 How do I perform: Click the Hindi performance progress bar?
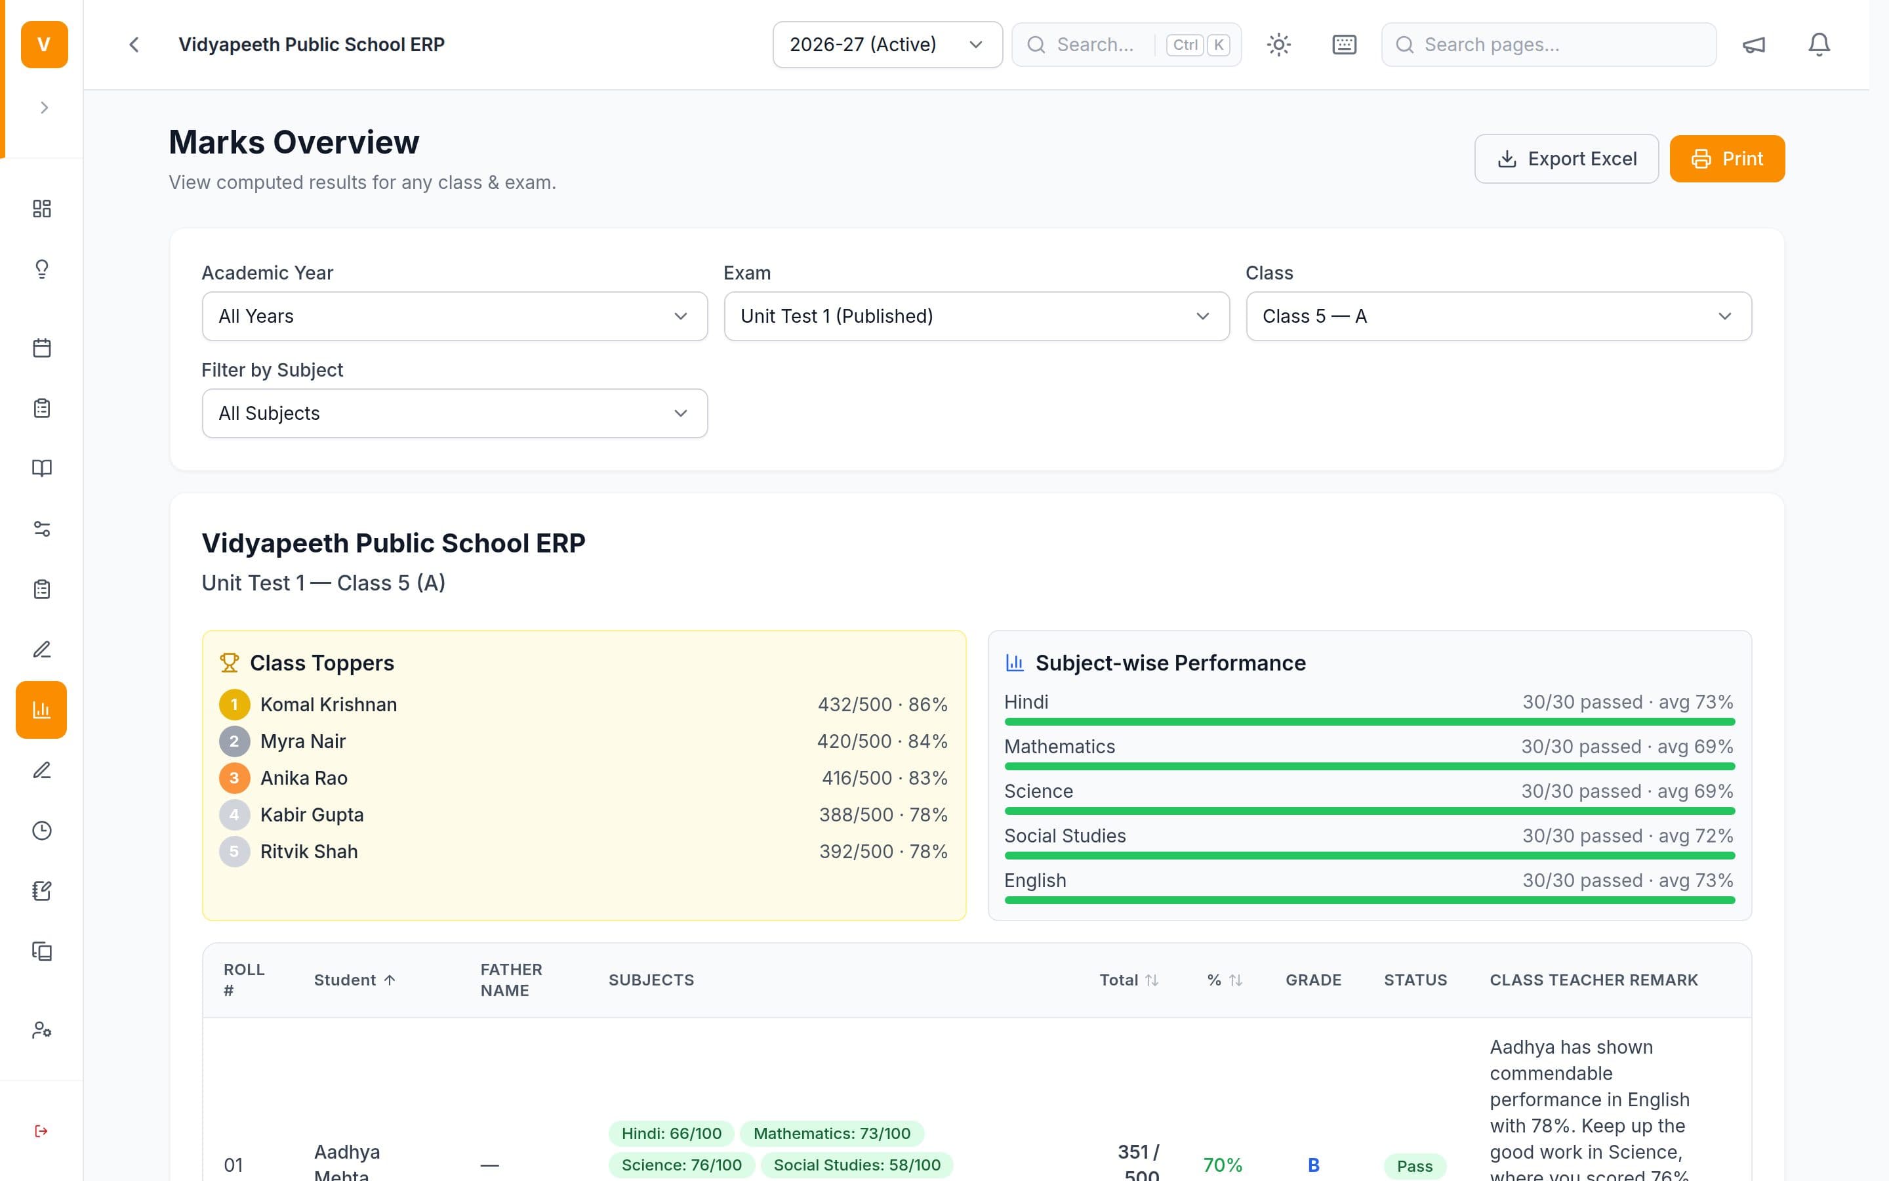(1369, 722)
